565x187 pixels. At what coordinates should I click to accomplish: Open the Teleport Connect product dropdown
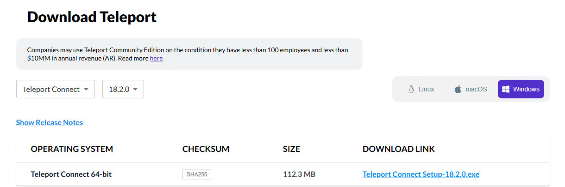tap(55, 89)
